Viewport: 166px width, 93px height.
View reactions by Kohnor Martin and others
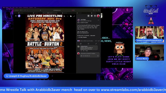[x=86, y=41]
